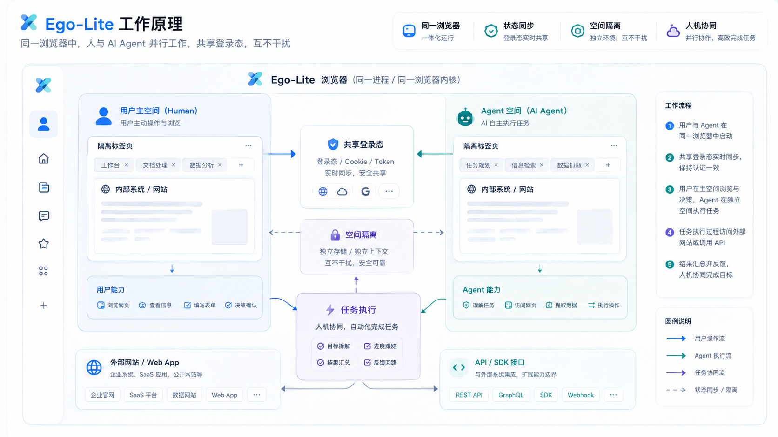Click the robot icon for Agent 空间
Viewport: 778px width, 437px height.
(x=465, y=117)
